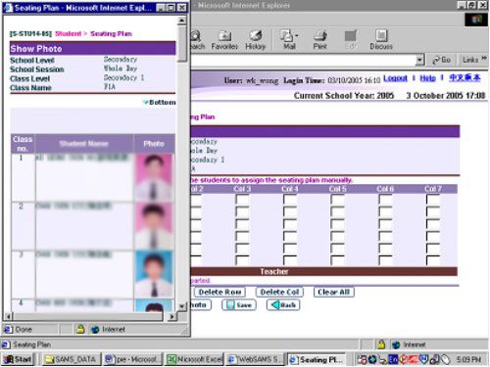Click the scroll up arrow in popup
The width and height of the screenshot is (490, 367).
pyautogui.click(x=182, y=21)
